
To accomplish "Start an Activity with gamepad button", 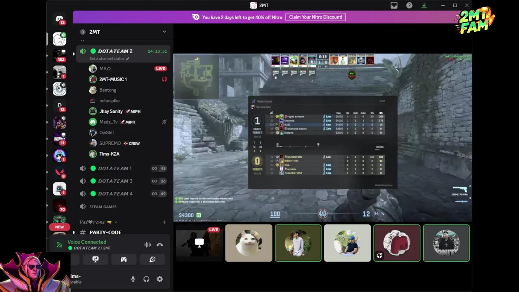I will 124,260.
